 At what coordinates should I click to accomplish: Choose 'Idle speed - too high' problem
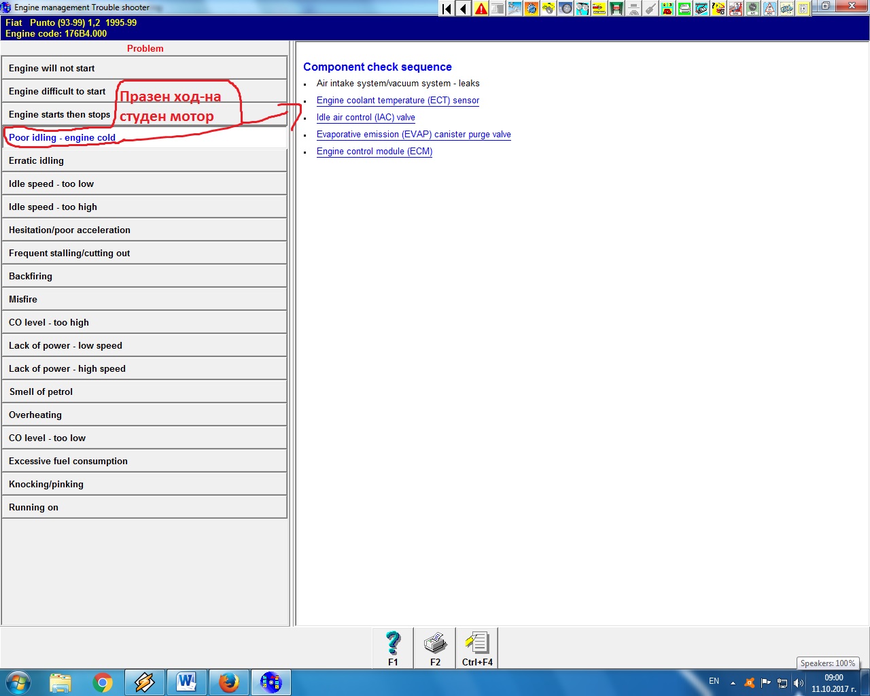pyautogui.click(x=144, y=207)
